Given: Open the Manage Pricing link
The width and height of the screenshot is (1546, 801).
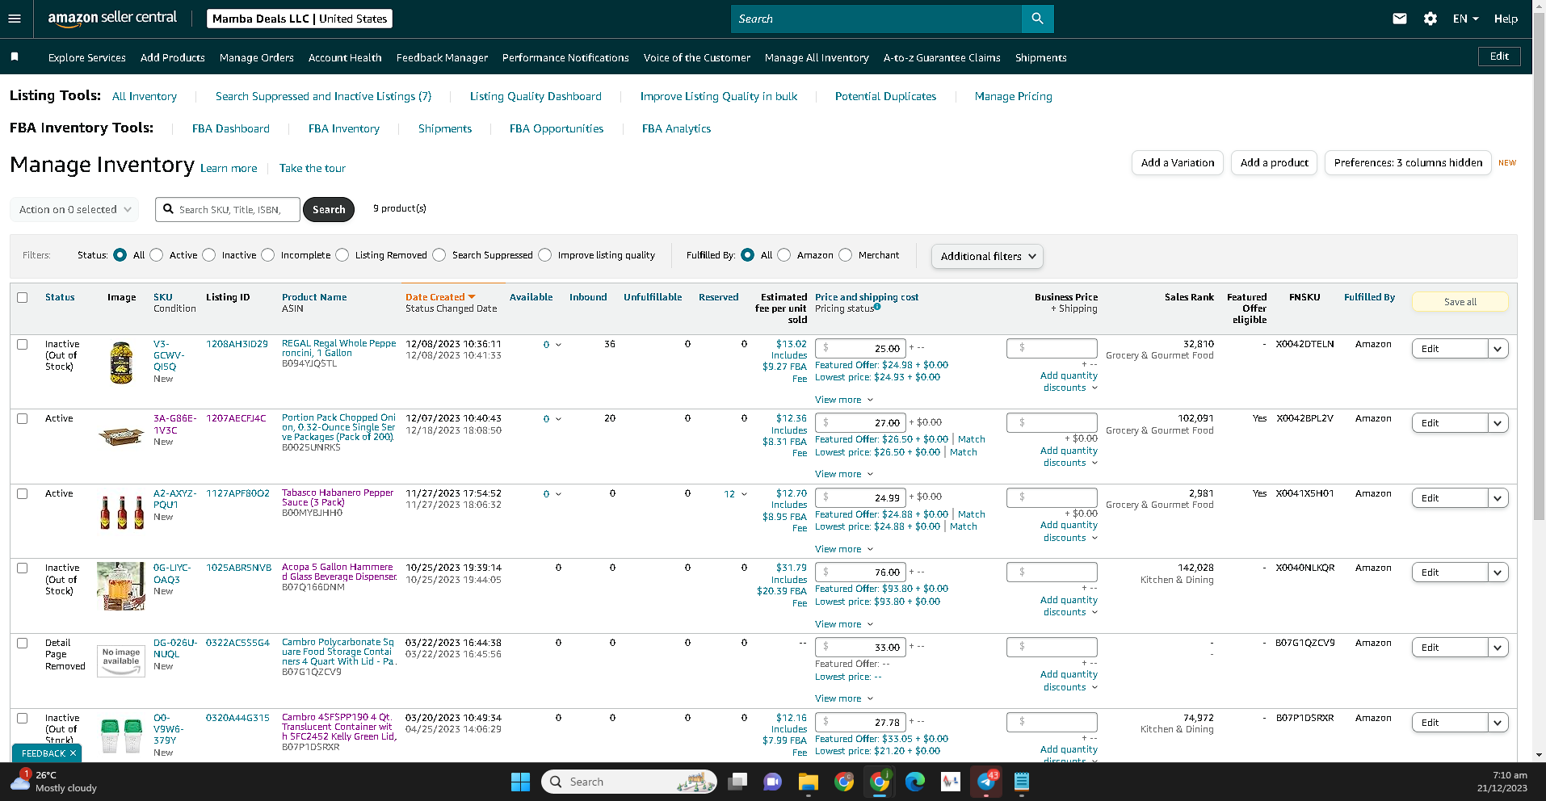Looking at the screenshot, I should (1013, 96).
